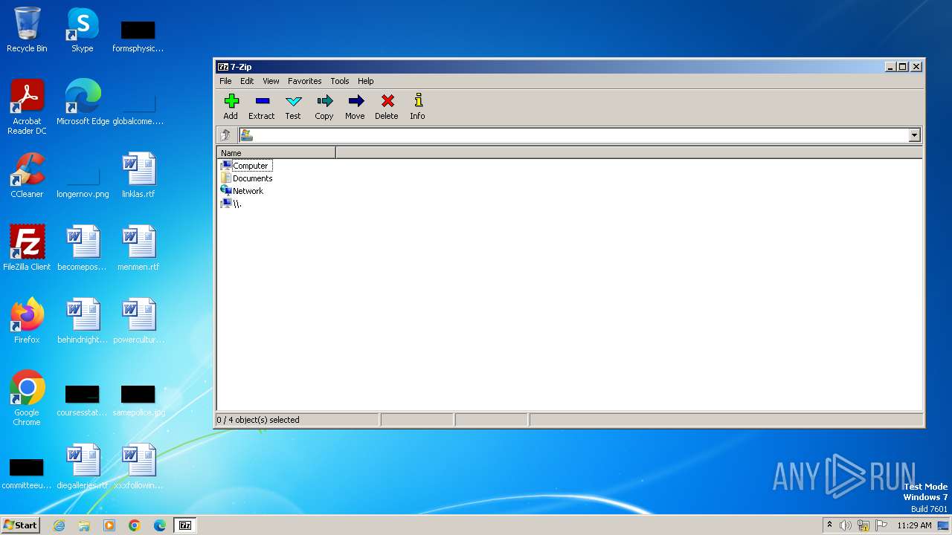Click the Extract toolbar button
This screenshot has height=535, width=952.
pos(262,107)
